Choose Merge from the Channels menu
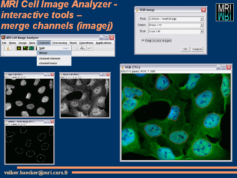The width and height of the screenshot is (237, 178). tap(54, 53)
